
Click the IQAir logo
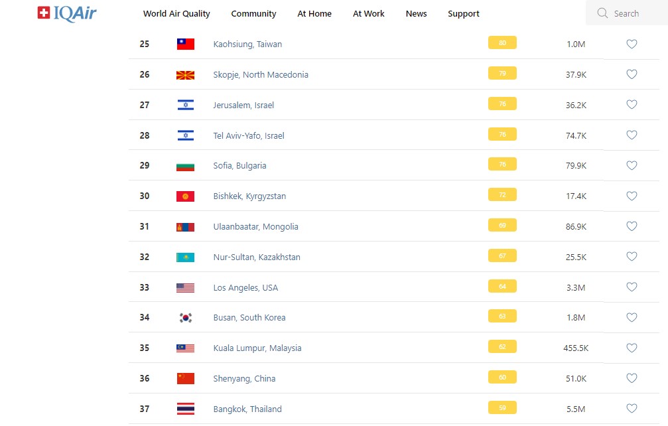coord(67,13)
